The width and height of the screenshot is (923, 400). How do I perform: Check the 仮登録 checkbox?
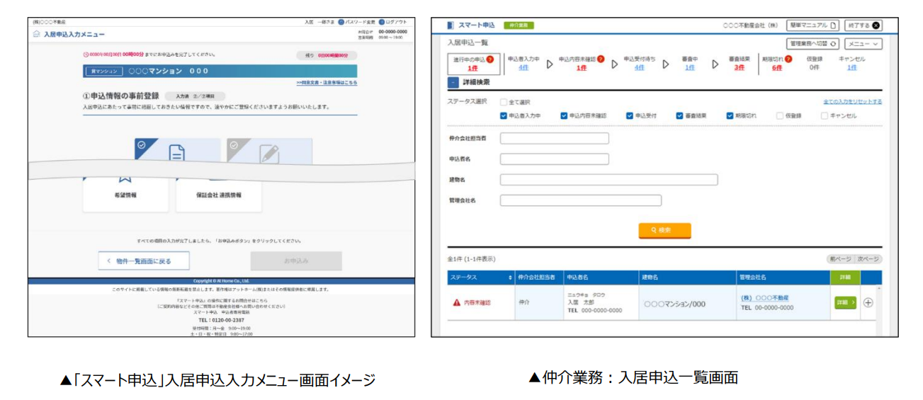780,115
